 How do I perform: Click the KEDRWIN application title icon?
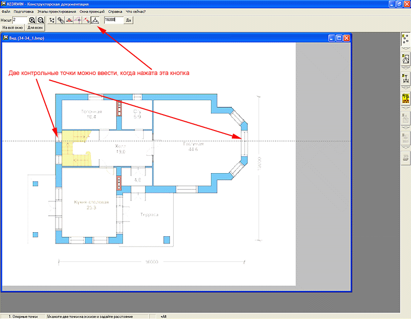[x=4, y=4]
